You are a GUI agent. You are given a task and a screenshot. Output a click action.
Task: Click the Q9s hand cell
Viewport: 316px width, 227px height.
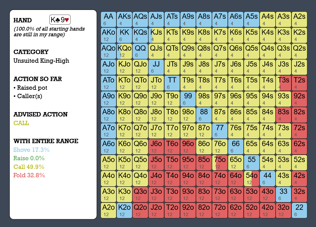(188, 51)
